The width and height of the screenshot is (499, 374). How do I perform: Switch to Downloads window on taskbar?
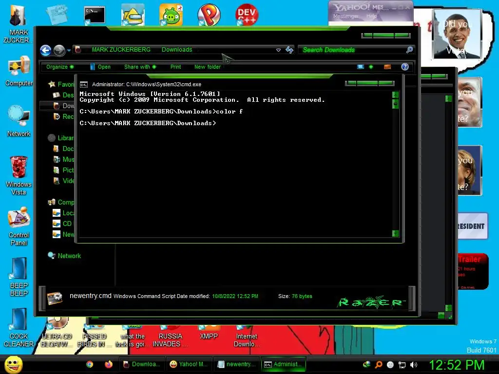(142, 364)
